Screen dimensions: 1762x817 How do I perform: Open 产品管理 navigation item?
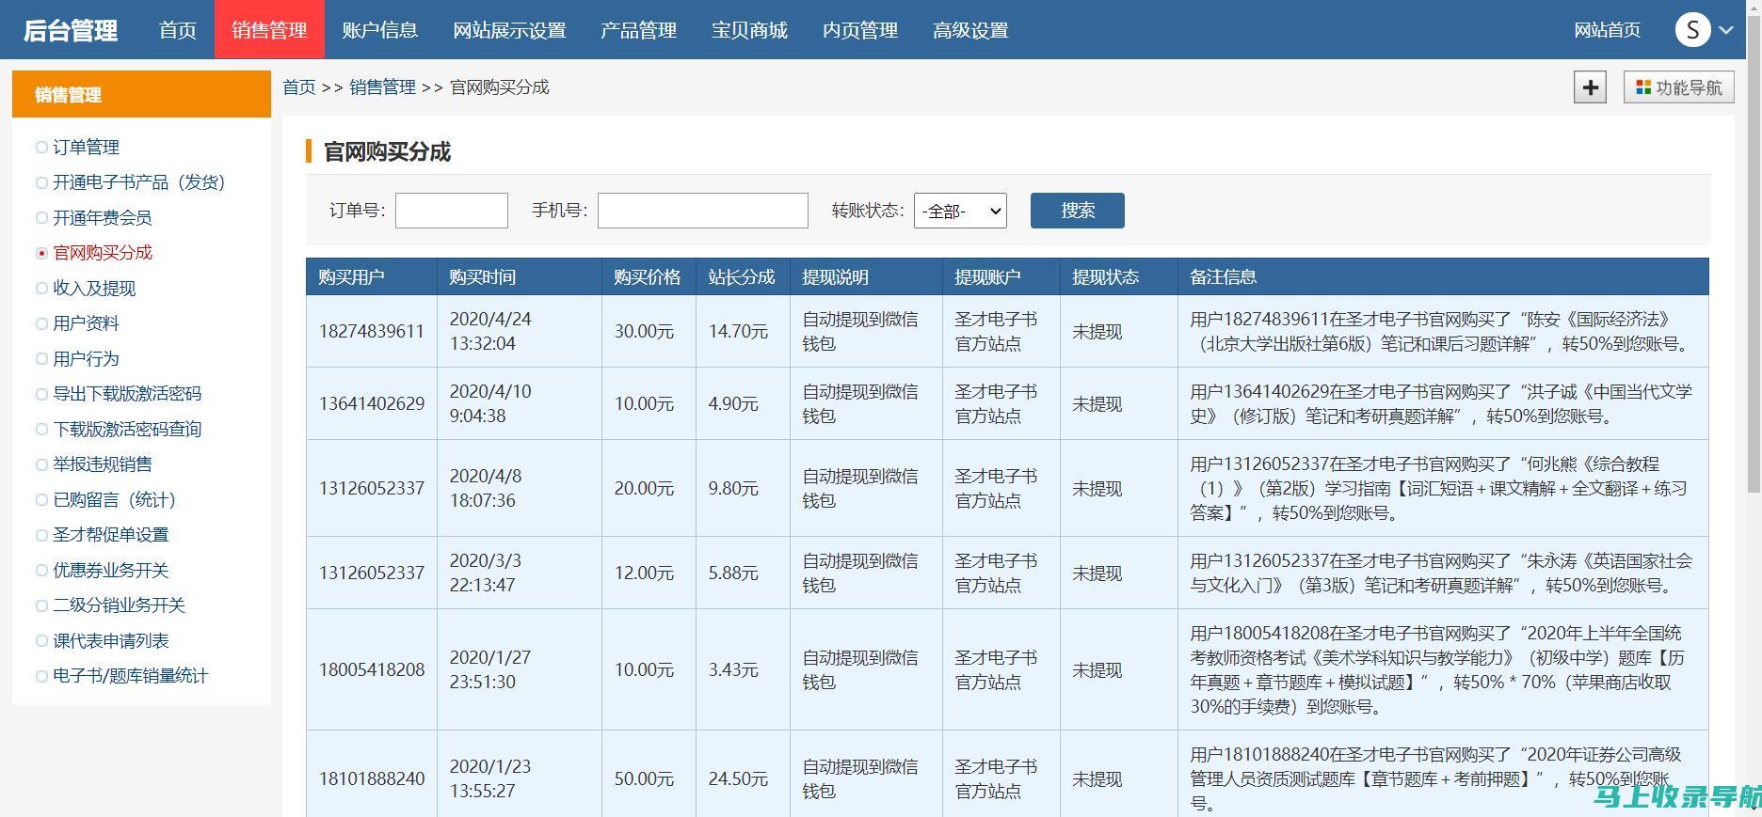click(x=638, y=30)
